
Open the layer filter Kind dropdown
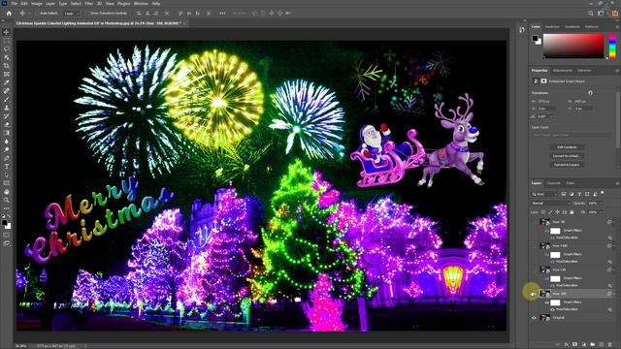pyautogui.click(x=544, y=194)
